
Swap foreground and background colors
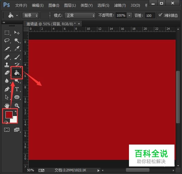pyautogui.click(x=16, y=111)
